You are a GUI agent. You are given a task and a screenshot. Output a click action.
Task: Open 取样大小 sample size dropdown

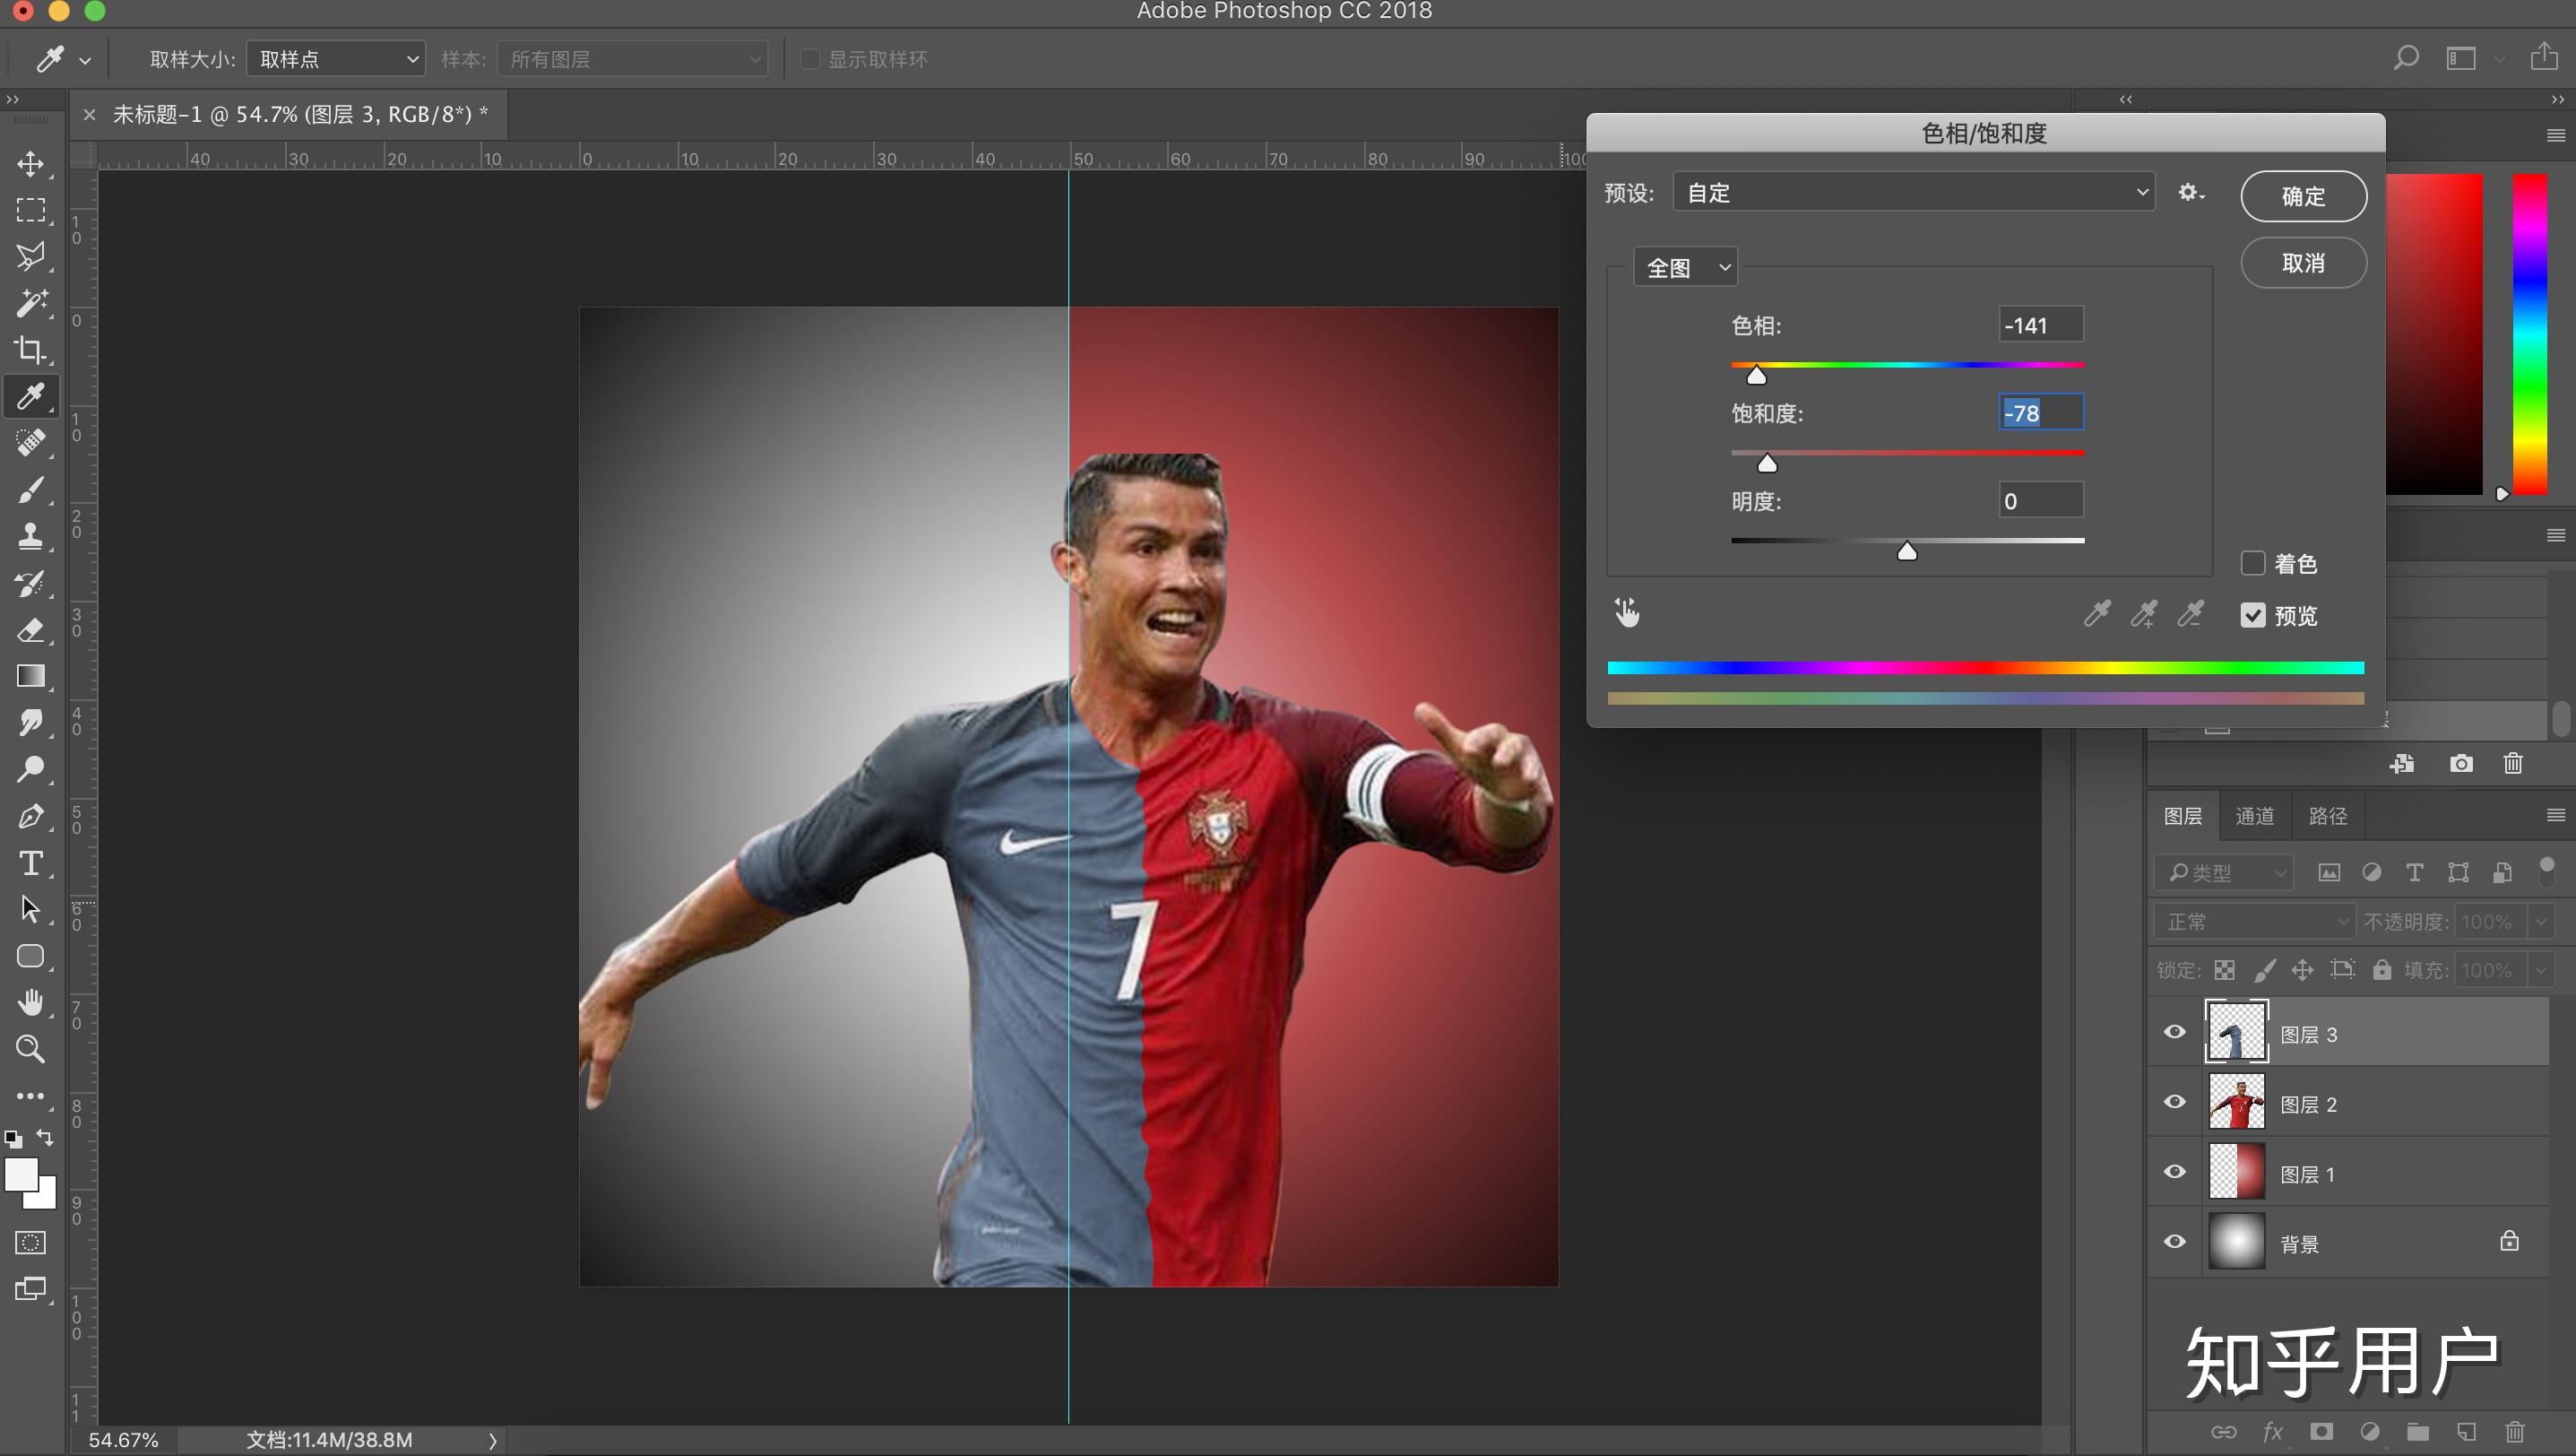coord(336,59)
